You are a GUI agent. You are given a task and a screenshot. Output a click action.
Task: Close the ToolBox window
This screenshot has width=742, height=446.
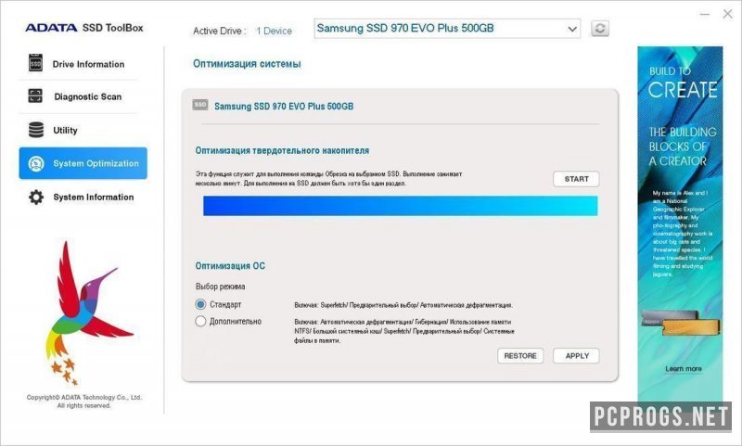point(728,14)
